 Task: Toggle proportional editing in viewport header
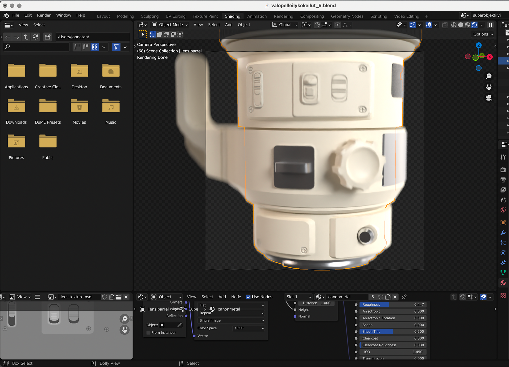[337, 25]
